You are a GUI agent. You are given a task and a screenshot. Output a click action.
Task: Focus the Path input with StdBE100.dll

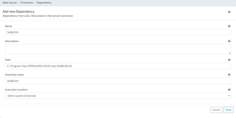click(118, 66)
